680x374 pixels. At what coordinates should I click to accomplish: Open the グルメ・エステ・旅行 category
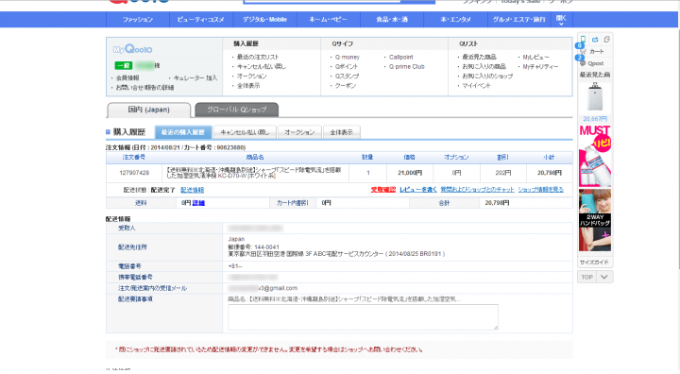click(519, 20)
